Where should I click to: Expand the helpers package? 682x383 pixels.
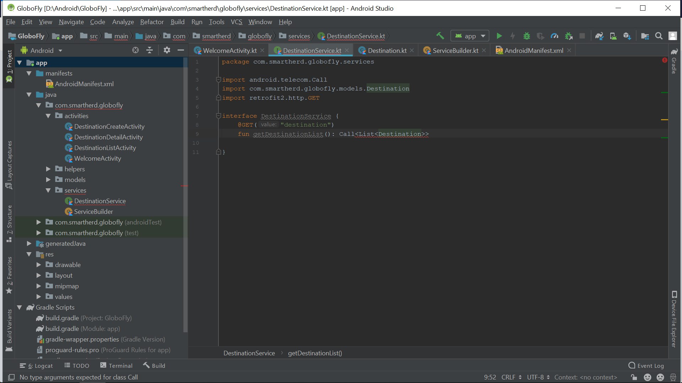click(x=48, y=169)
